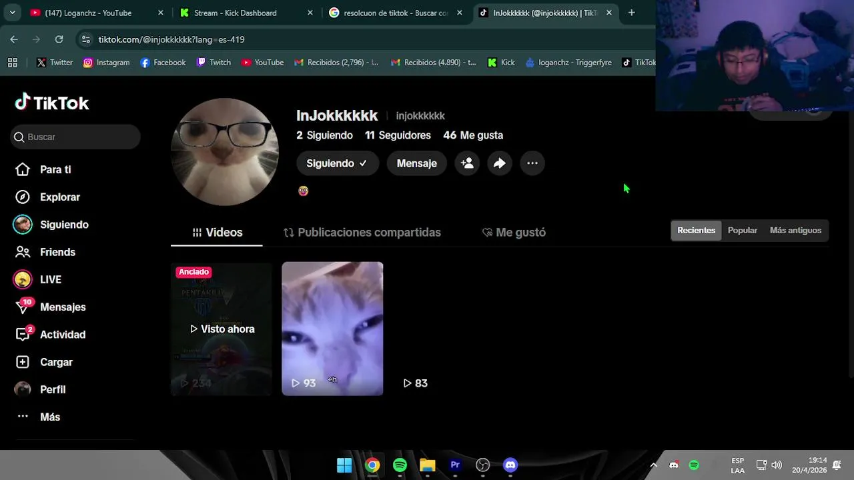
Task: Click the Mensaje button
Action: [x=417, y=163]
